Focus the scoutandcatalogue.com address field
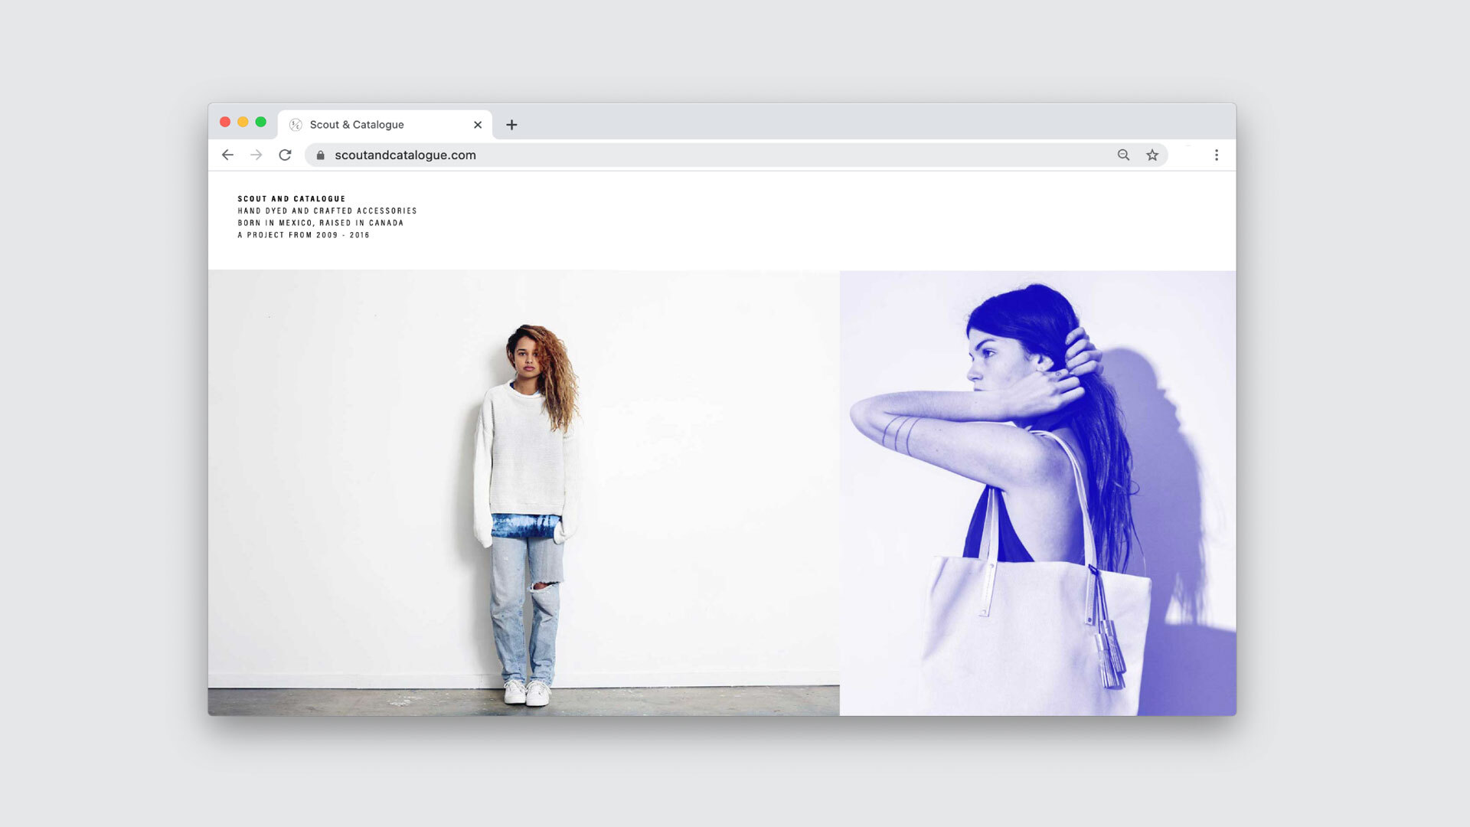The image size is (1470, 827). (x=612, y=155)
